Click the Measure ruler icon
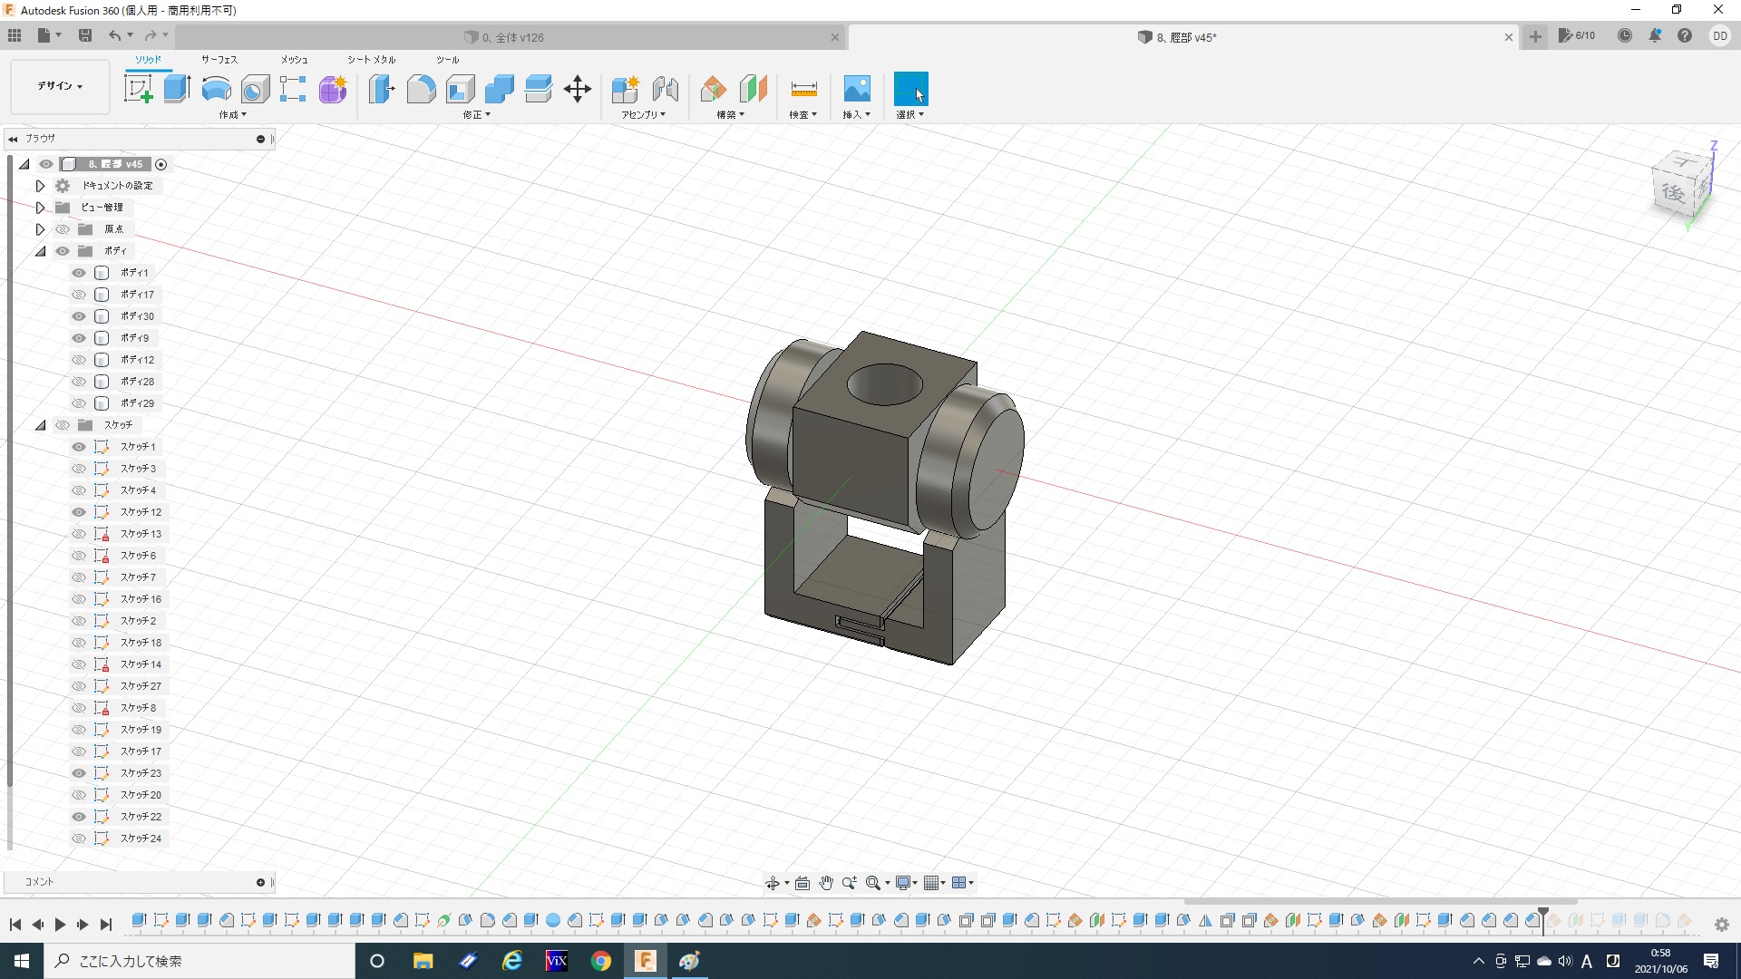Viewport: 1741px width, 979px height. (803, 89)
